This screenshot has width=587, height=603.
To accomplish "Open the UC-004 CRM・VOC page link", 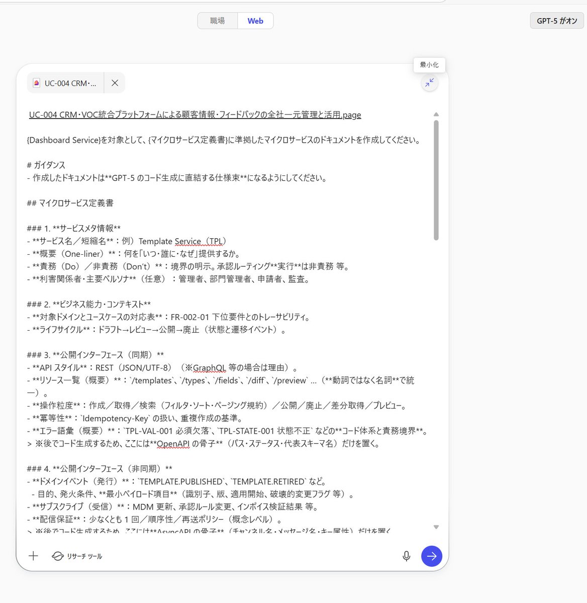I will [x=195, y=115].
